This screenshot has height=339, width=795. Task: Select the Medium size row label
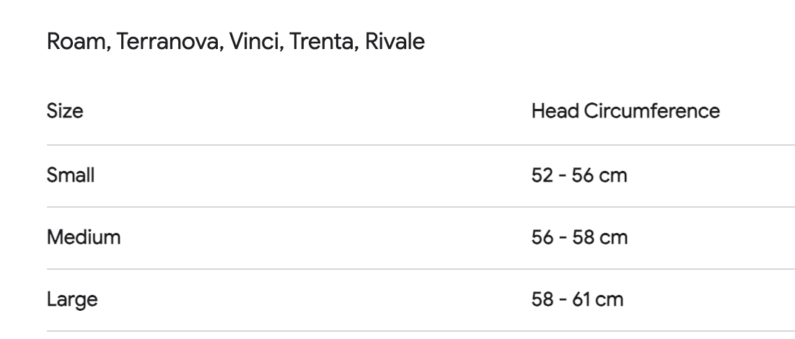[84, 237]
